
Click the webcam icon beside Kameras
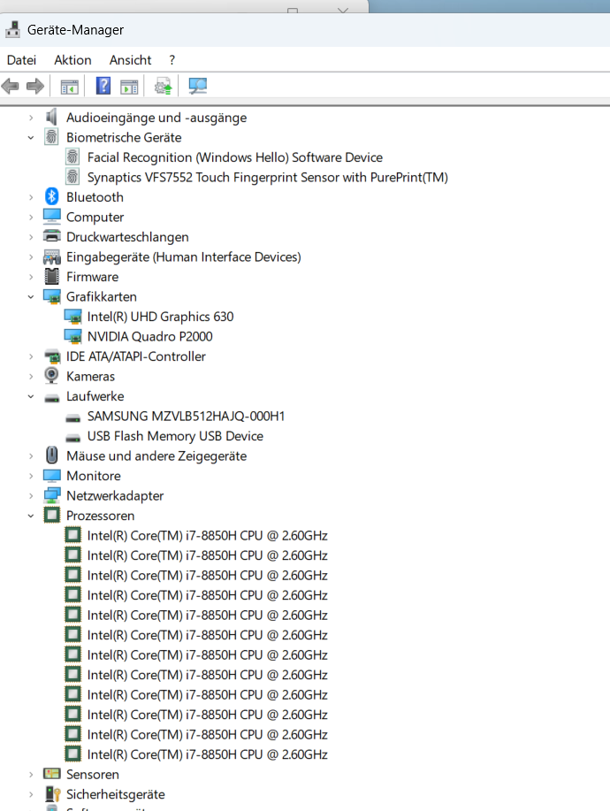point(51,376)
